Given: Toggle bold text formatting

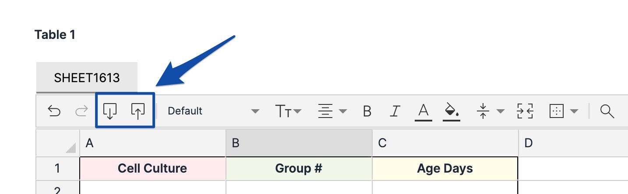Looking at the screenshot, I should pyautogui.click(x=367, y=111).
